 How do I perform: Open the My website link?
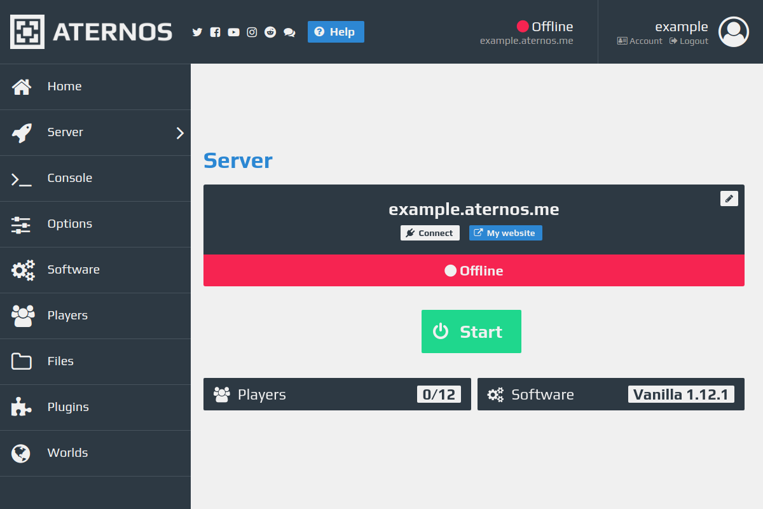tap(505, 233)
